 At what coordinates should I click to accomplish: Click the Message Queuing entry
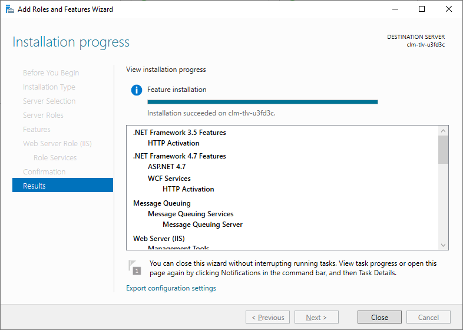point(162,203)
